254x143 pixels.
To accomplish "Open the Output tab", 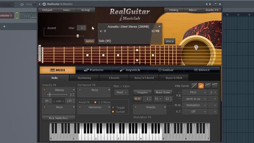I will [x=47, y=10].
